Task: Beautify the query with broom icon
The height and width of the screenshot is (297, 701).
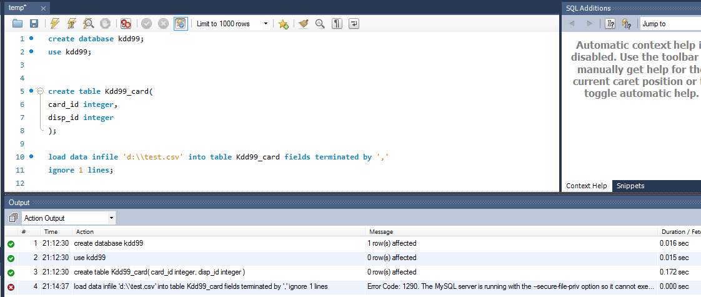Action: [x=304, y=24]
